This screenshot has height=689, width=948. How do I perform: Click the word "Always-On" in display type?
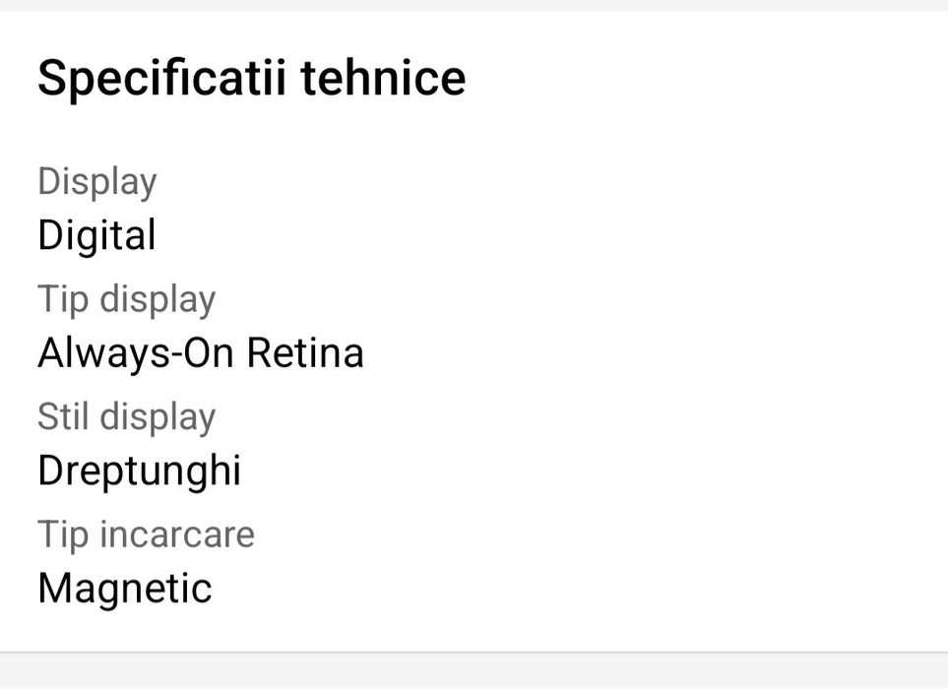click(137, 353)
